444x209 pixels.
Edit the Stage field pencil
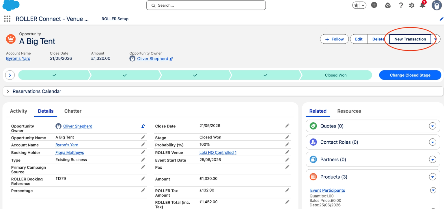(x=287, y=137)
